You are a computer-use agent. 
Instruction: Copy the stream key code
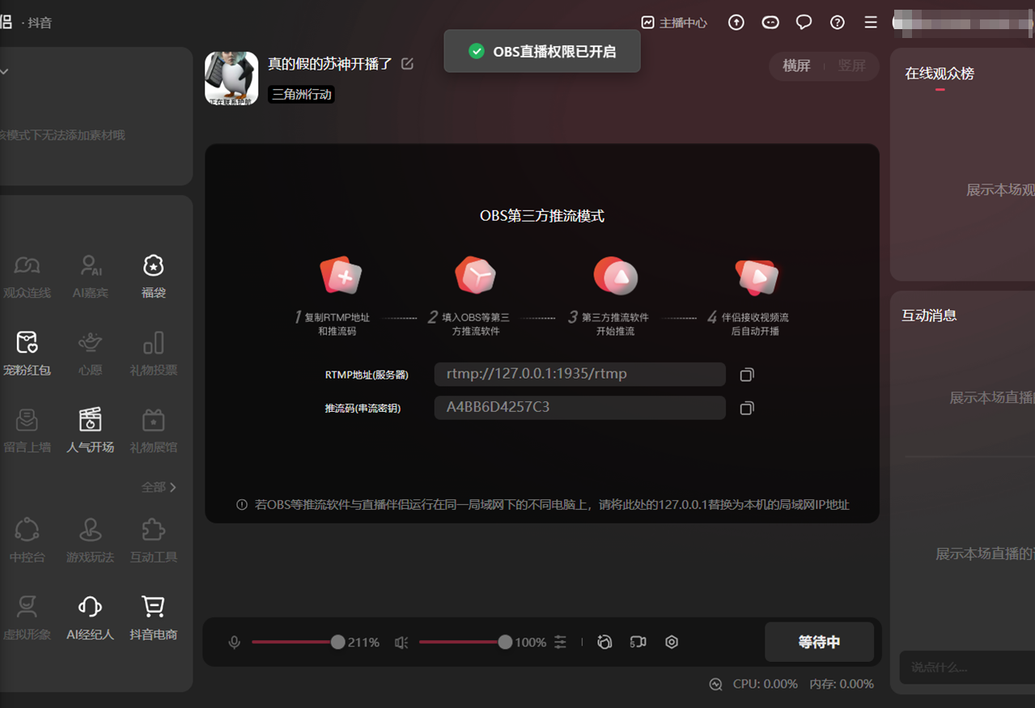747,408
